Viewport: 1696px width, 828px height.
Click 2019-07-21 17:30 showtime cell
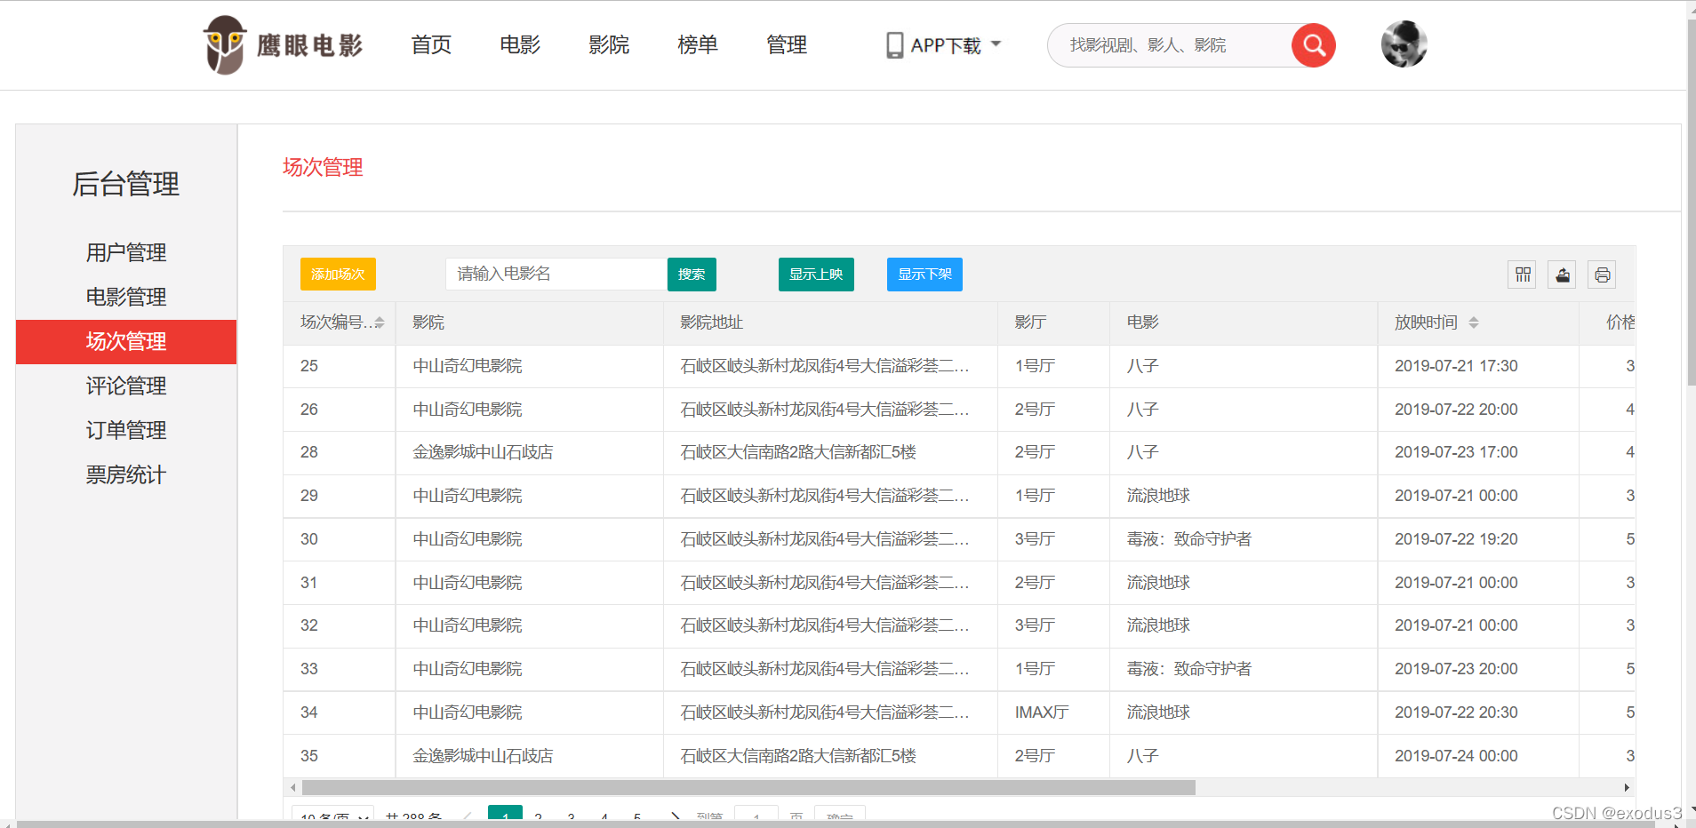click(1456, 366)
